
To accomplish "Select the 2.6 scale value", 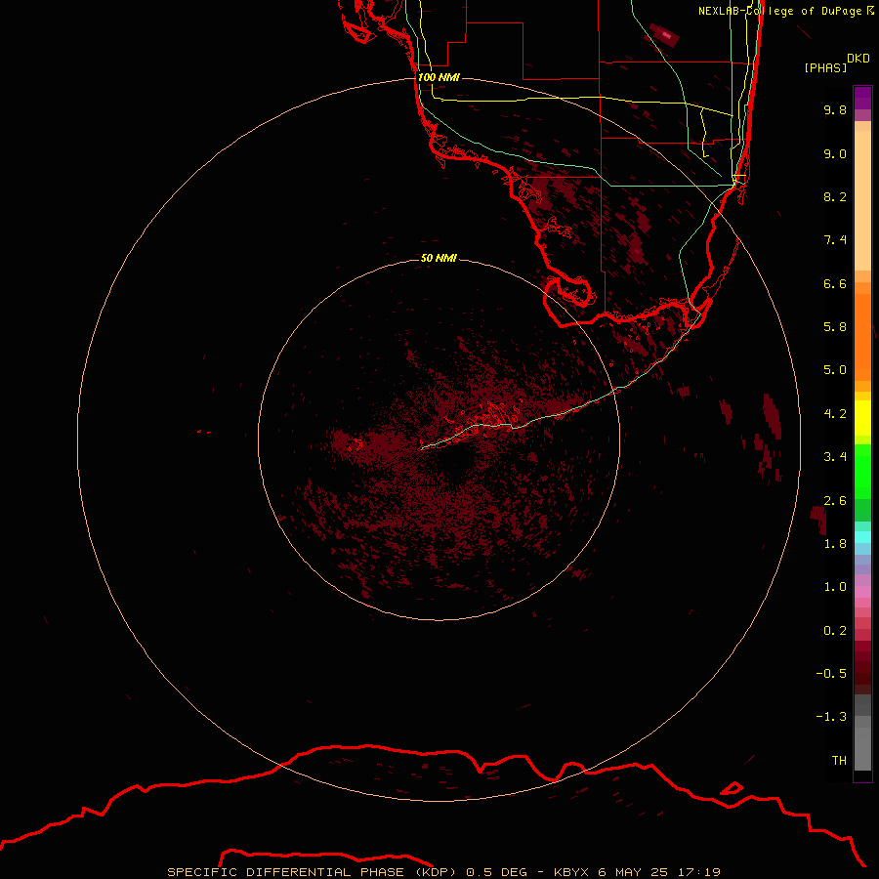I will [835, 501].
